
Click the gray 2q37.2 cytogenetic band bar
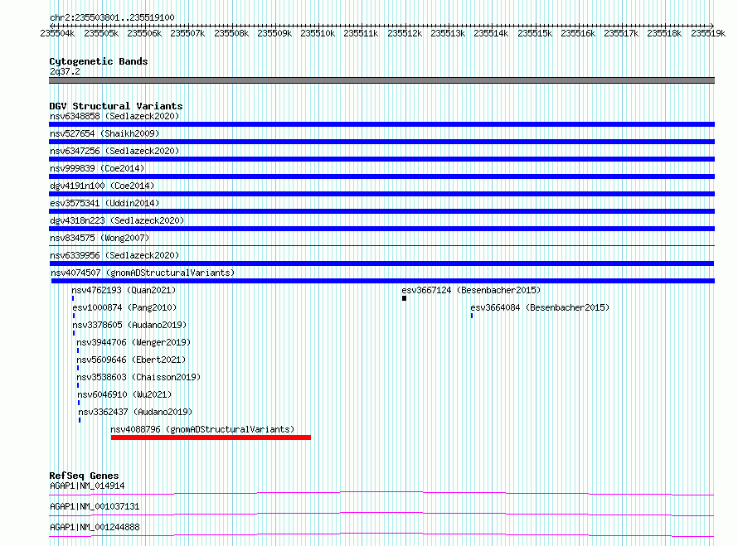[381, 80]
